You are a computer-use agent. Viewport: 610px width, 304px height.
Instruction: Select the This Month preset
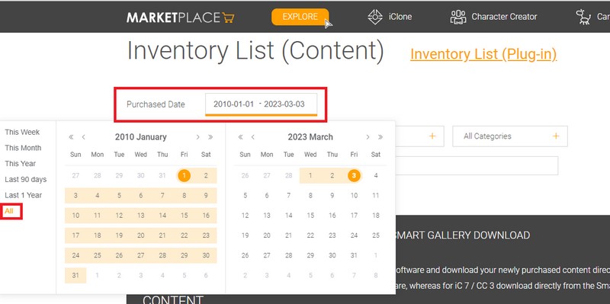pyautogui.click(x=23, y=148)
